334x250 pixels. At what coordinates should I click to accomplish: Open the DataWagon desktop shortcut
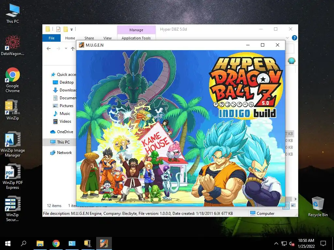coord(13,46)
